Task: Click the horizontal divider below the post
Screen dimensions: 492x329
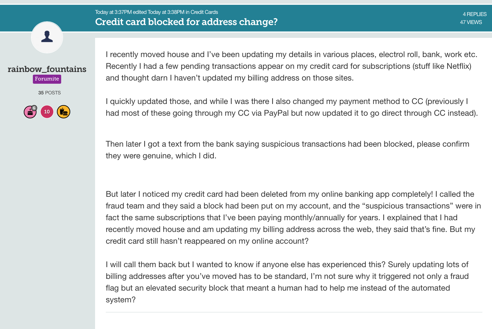Action: (294, 312)
